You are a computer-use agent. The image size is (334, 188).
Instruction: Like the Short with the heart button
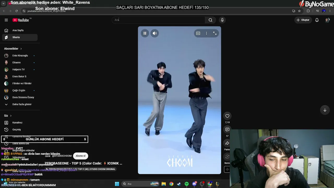227,116
